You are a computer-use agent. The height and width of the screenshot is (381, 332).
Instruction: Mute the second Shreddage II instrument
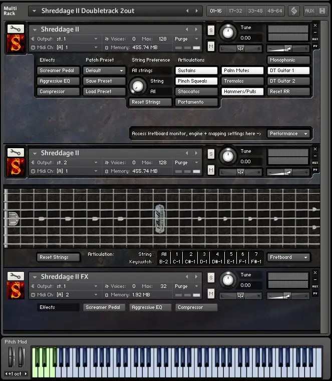pyautogui.click(x=211, y=170)
